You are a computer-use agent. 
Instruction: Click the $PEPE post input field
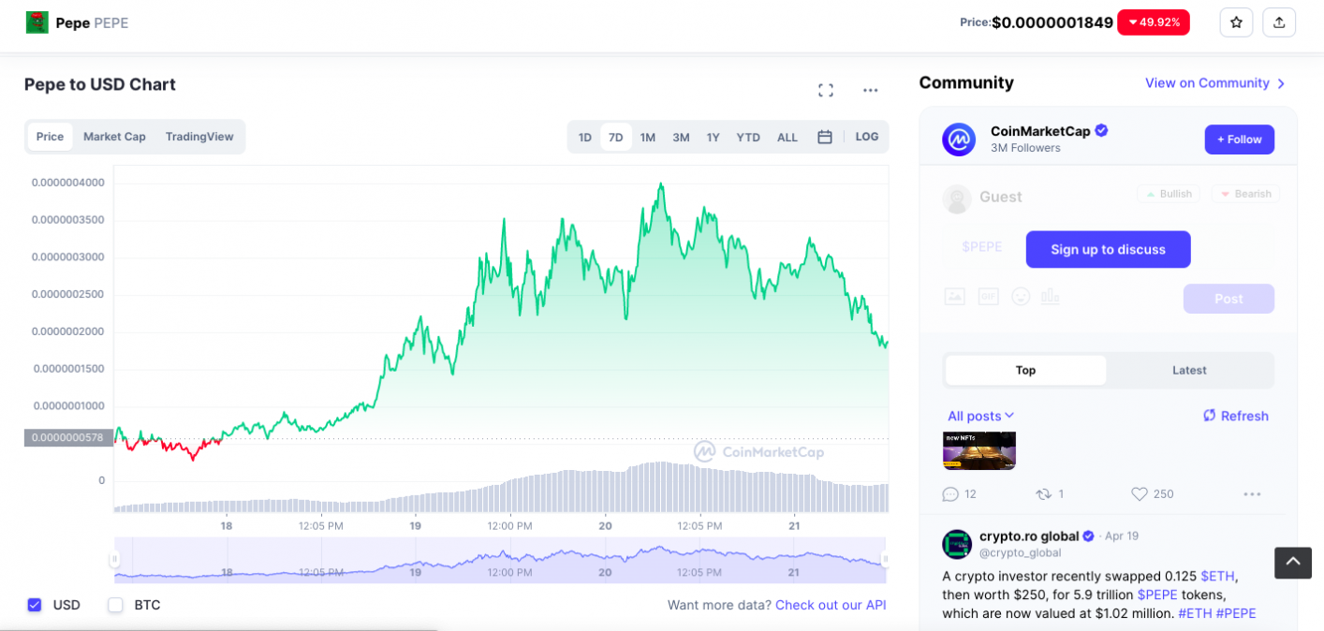pos(981,247)
